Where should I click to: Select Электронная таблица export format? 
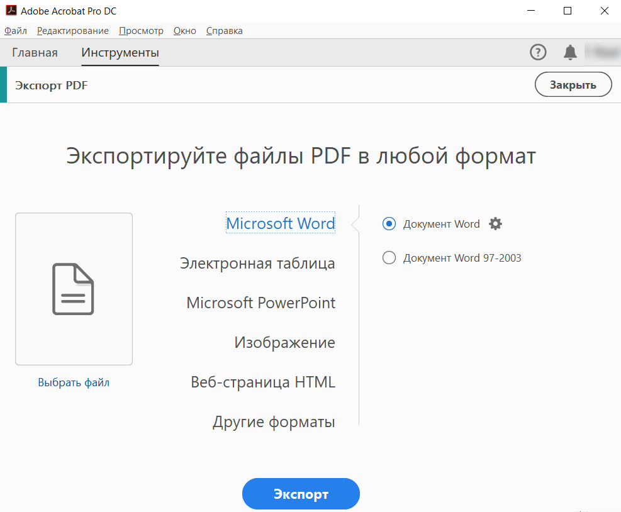click(x=257, y=263)
